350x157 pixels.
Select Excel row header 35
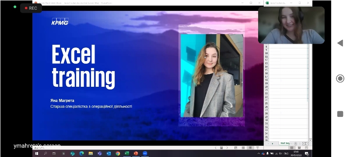pyautogui.click(x=266, y=137)
